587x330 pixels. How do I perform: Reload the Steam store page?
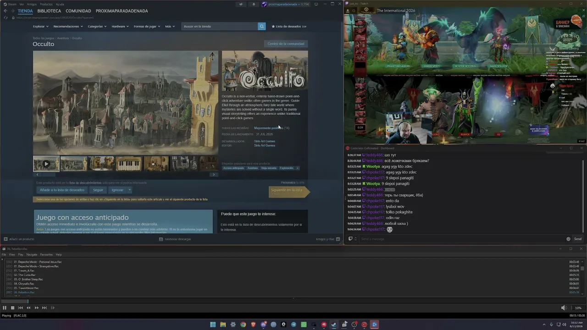click(x=6, y=17)
